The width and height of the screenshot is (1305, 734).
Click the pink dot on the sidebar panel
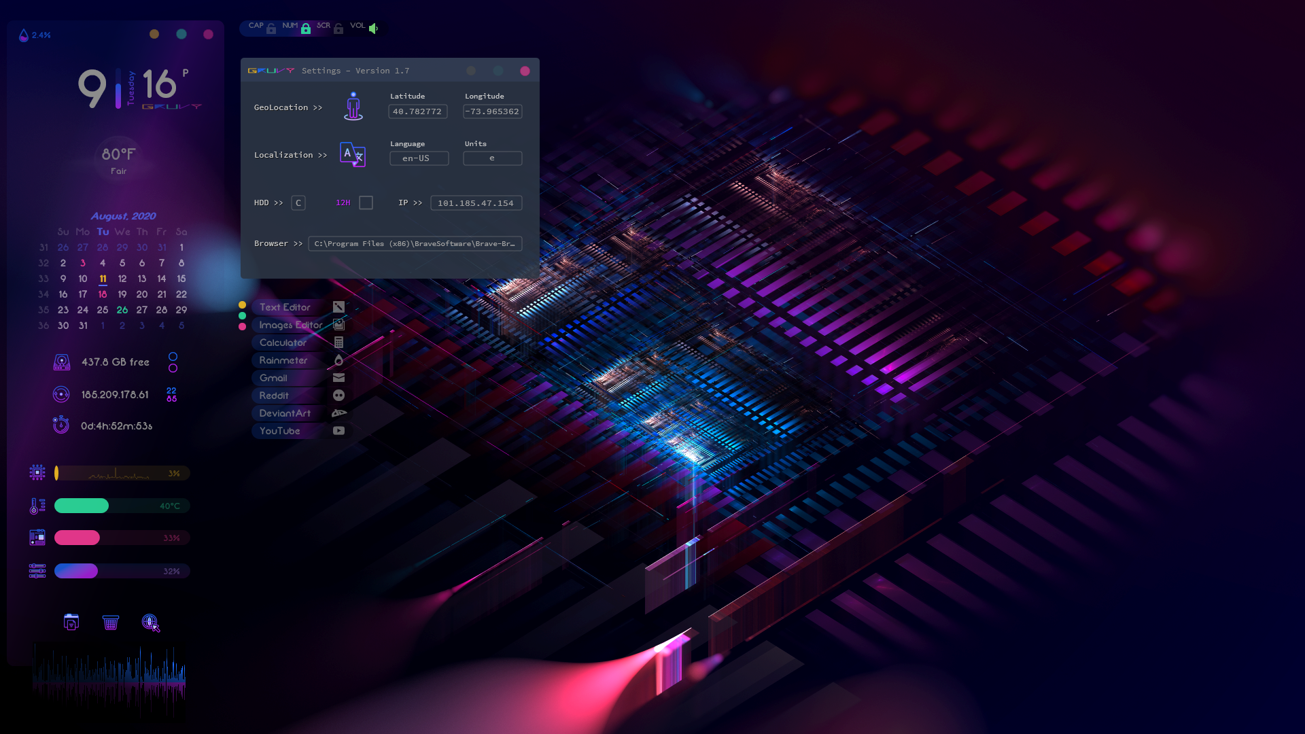coord(209,34)
